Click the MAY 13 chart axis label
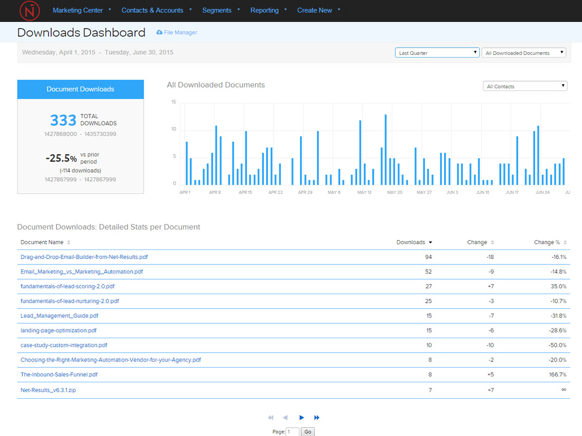 pos(364,192)
